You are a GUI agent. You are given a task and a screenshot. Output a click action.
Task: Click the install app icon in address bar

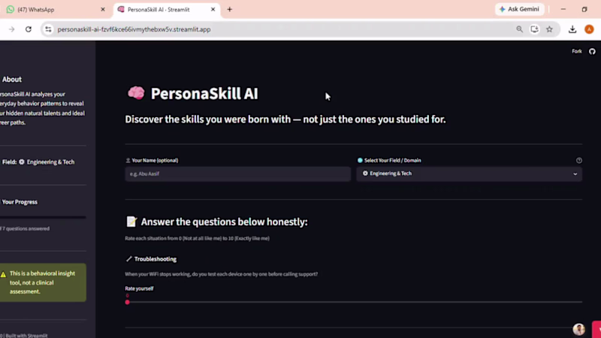(534, 29)
